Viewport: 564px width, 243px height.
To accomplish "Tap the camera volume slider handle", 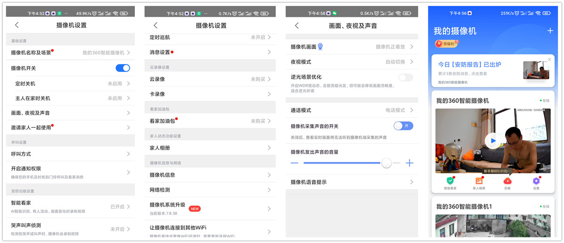I will [x=386, y=163].
